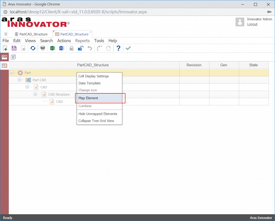Export to Excel from the toolbar

click(52, 48)
